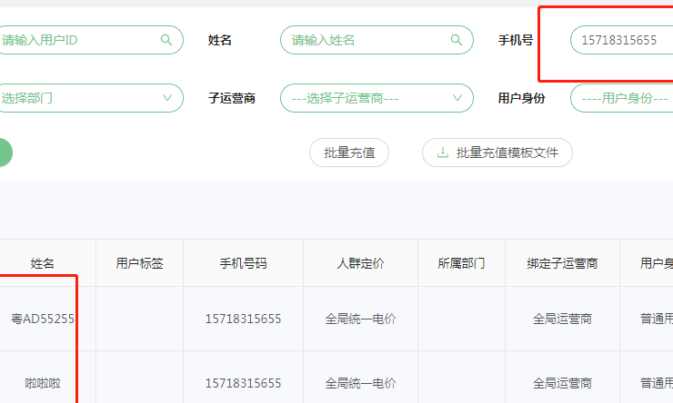Image resolution: width=673 pixels, height=403 pixels.
Task: Click the 姓名 column header
Action: (43, 263)
